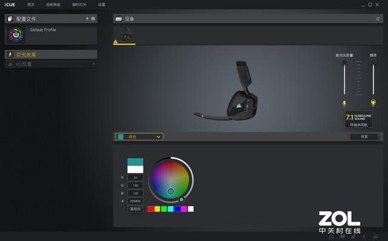Add a new profile with plus icon

87,19
